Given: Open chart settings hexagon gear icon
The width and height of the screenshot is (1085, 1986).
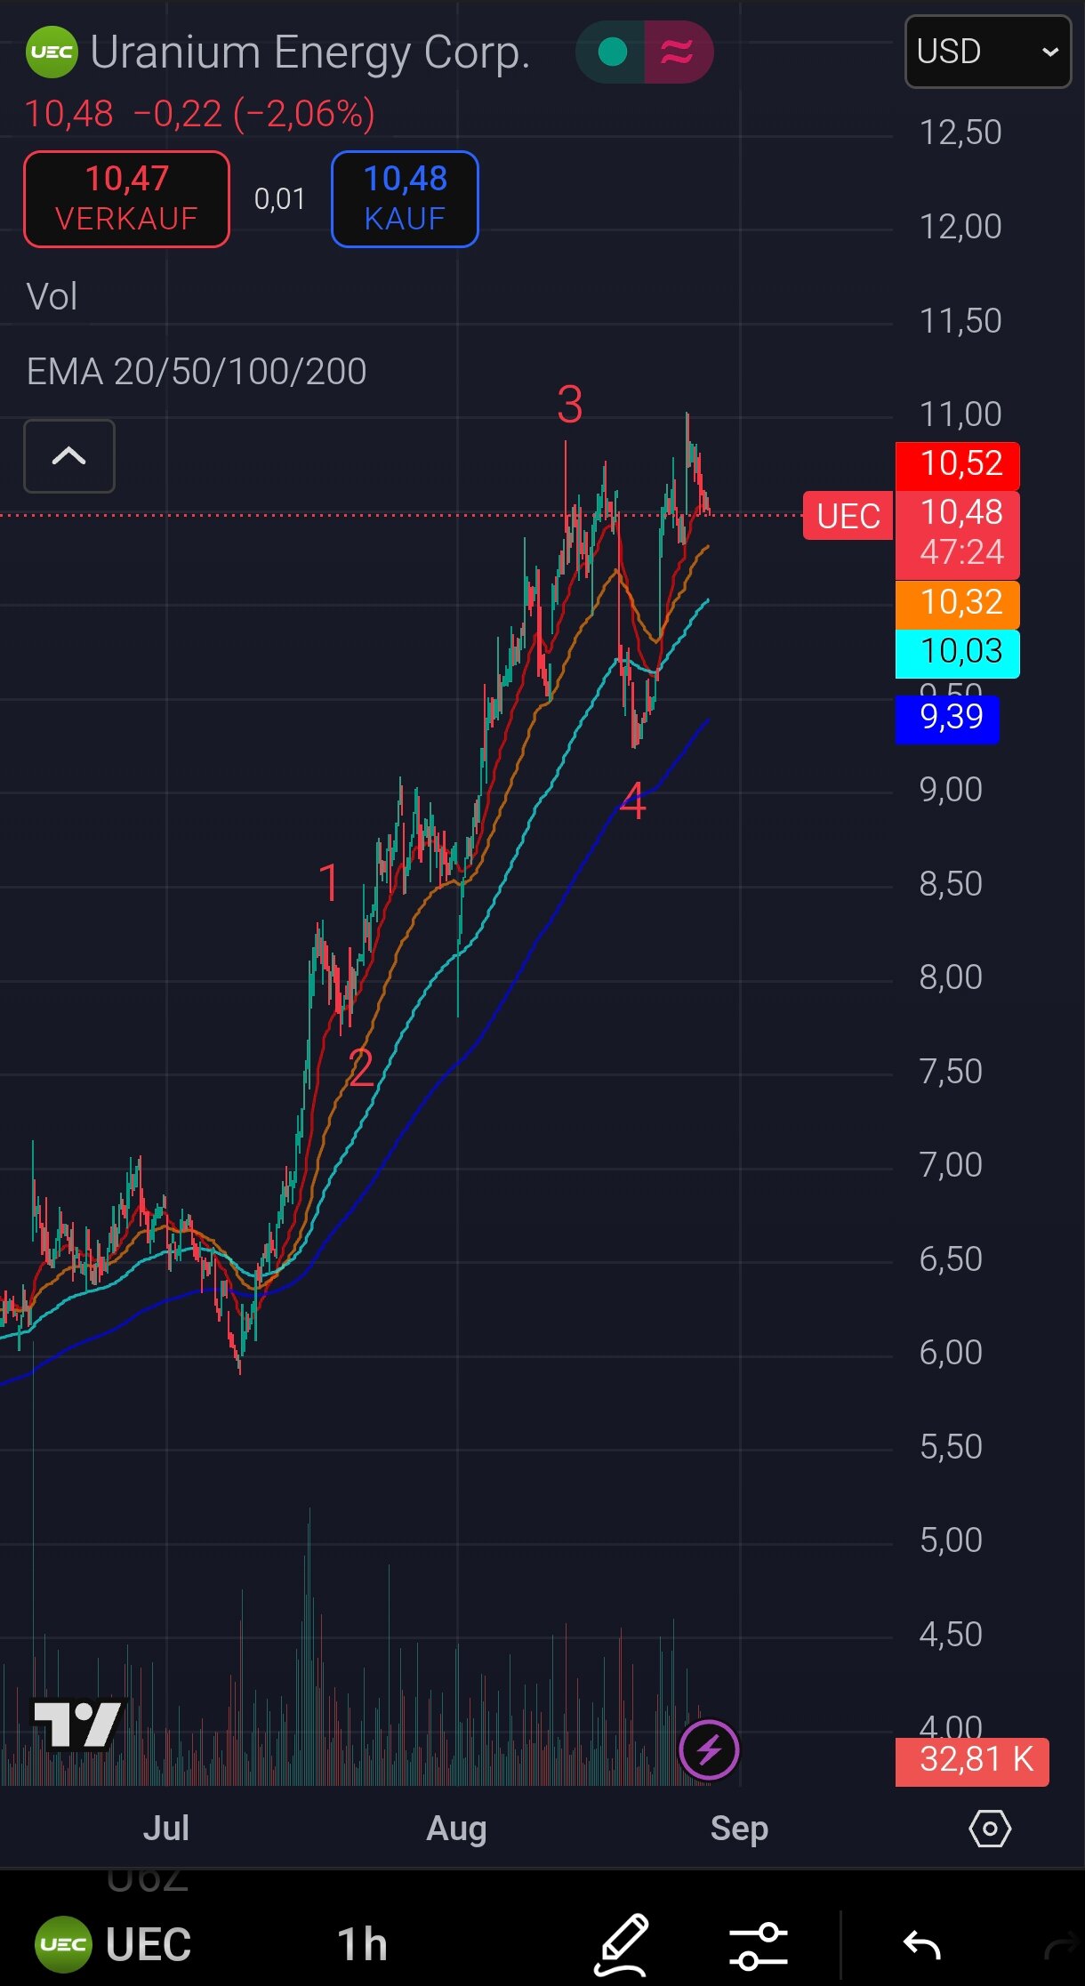Looking at the screenshot, I should coord(989,1829).
